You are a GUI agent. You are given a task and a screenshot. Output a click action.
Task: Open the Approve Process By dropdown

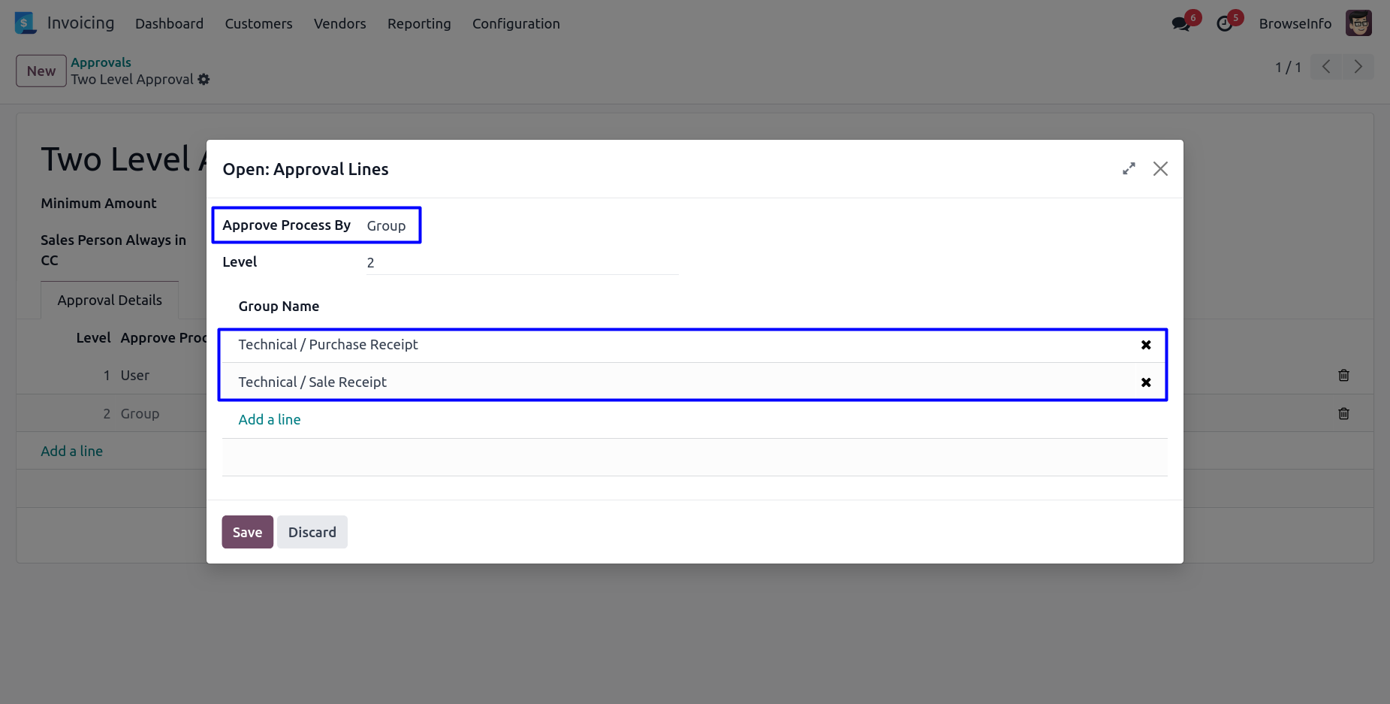pos(386,226)
